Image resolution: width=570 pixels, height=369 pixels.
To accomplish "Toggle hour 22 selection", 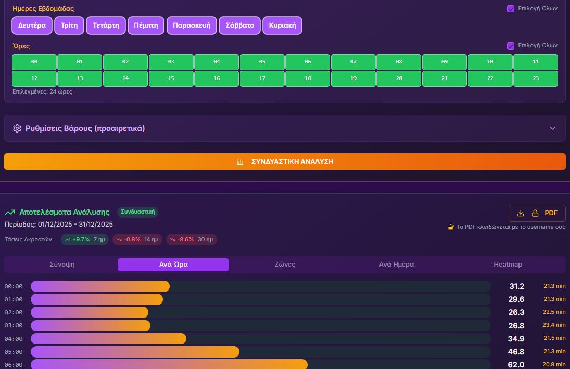I will tap(490, 78).
